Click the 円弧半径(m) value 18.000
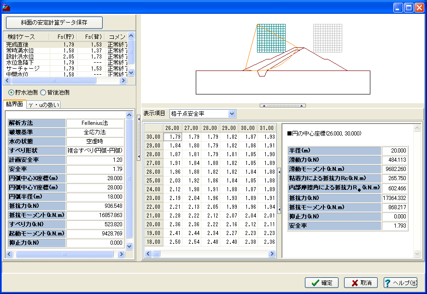 pos(95,197)
